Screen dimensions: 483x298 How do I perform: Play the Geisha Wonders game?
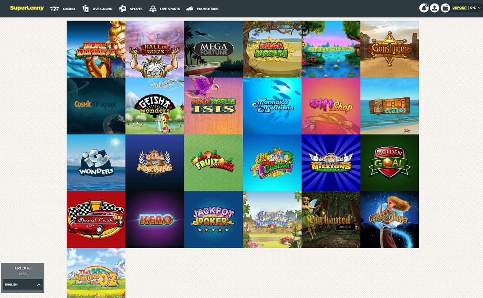click(x=155, y=106)
